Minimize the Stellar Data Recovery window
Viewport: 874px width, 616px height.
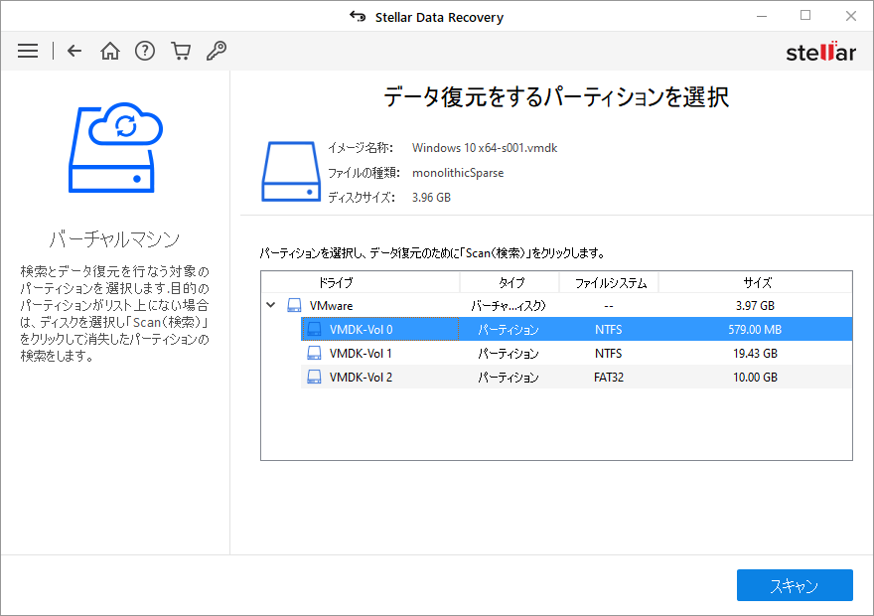[762, 16]
